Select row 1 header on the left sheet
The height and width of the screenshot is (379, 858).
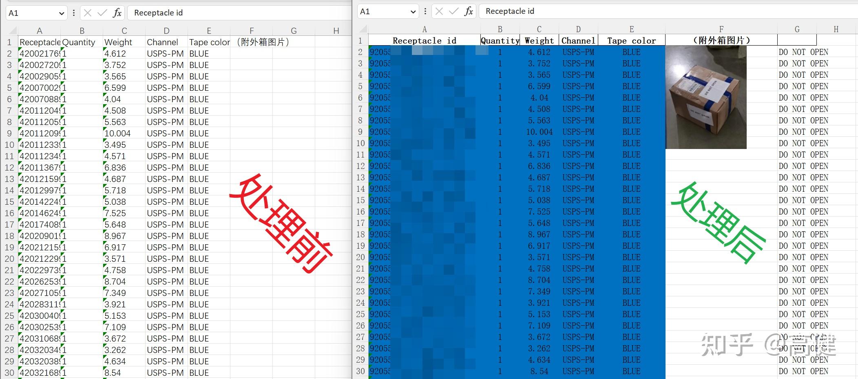click(x=9, y=42)
